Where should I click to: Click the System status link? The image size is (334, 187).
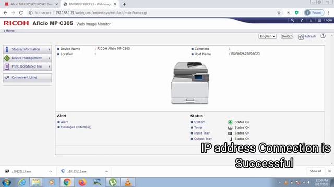[199, 122]
